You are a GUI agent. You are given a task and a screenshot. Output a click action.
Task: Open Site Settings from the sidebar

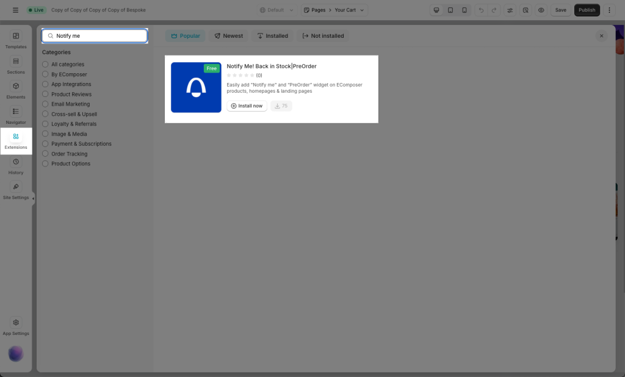(x=16, y=190)
